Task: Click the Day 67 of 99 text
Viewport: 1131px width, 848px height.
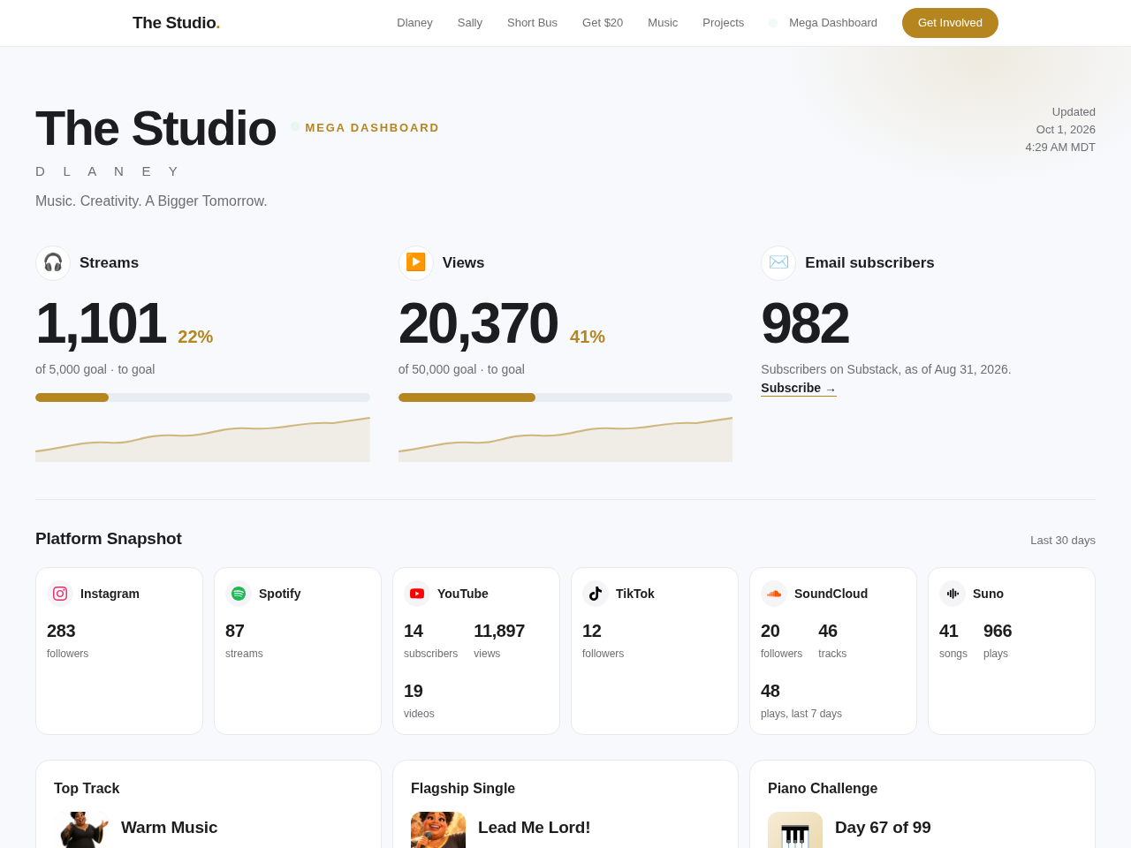Action: click(883, 828)
